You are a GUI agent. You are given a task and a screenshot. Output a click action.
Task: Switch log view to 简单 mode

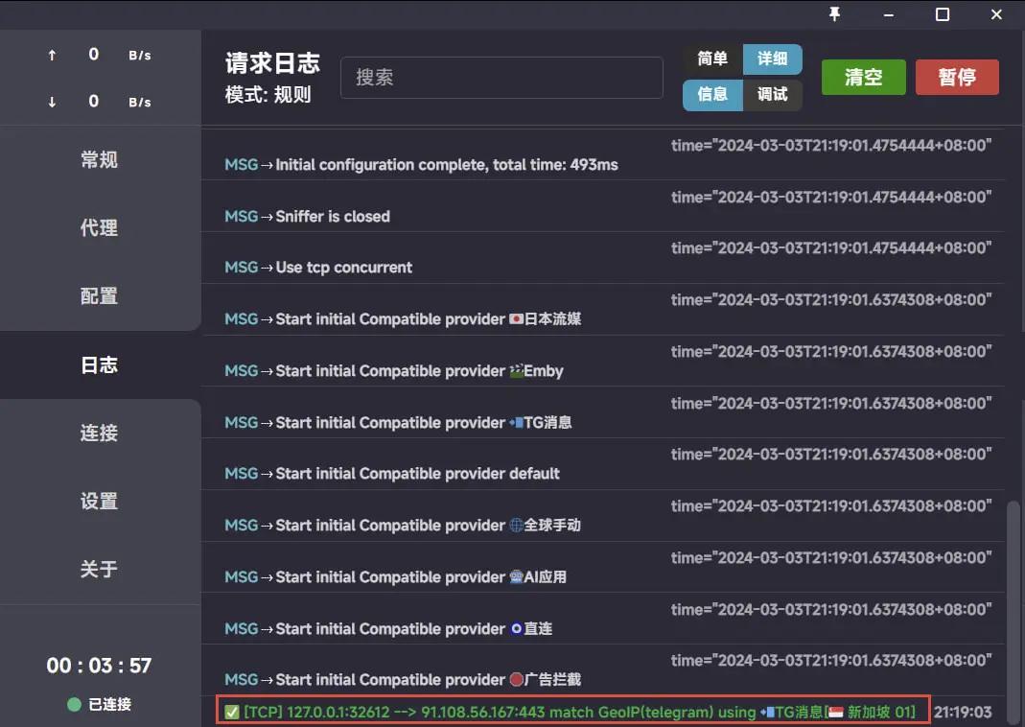tap(712, 59)
